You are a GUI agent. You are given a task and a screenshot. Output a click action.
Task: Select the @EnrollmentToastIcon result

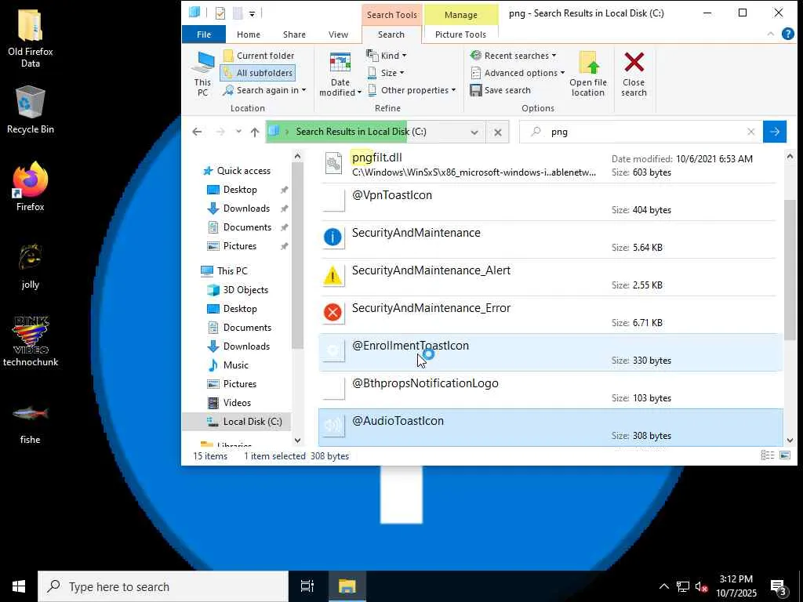coord(551,352)
